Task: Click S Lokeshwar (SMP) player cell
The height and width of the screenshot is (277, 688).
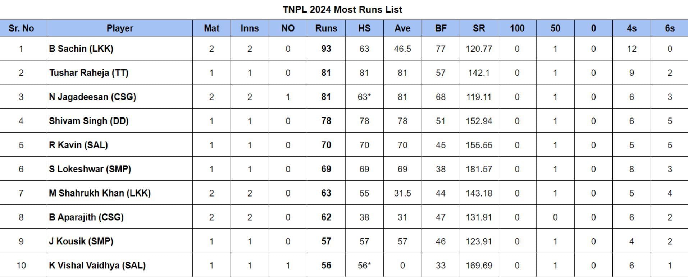Action: pos(90,169)
